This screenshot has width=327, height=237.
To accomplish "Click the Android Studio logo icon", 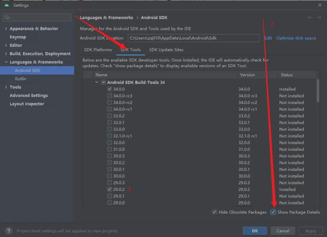I will coord(7,5).
